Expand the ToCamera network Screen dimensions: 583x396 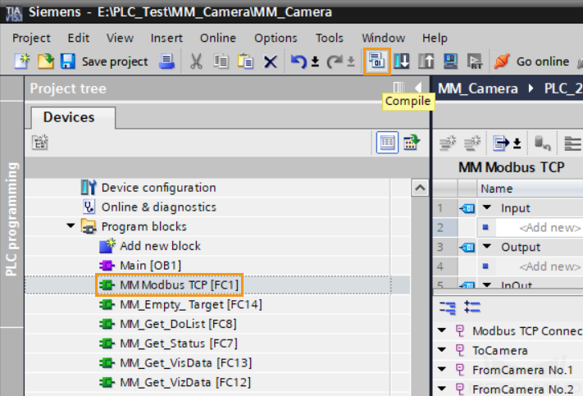442,349
